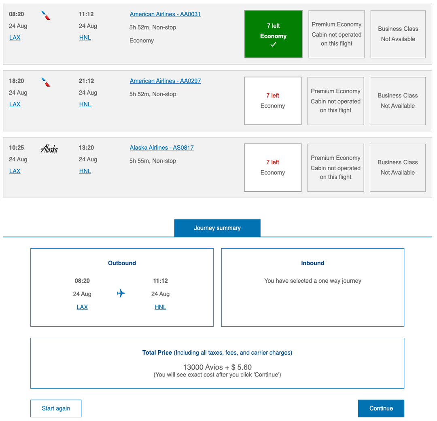The image size is (437, 421).
Task: Select Economy fare for Alaska flight AS0817
Action: [x=272, y=167]
